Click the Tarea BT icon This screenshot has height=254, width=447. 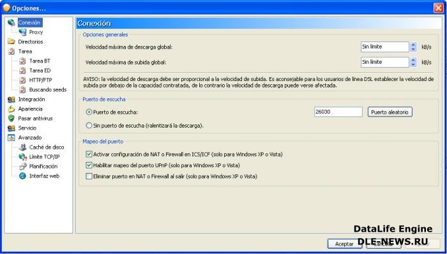click(22, 61)
